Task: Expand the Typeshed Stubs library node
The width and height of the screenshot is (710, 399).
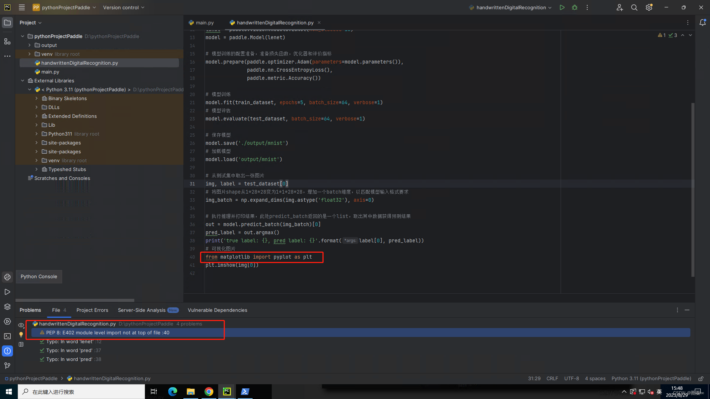Action: (x=36, y=169)
